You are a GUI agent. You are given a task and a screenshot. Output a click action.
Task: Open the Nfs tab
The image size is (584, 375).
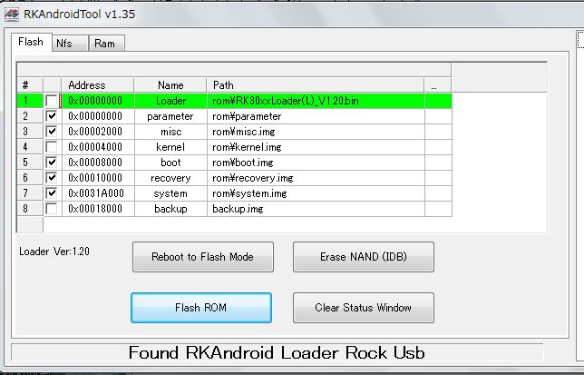click(x=70, y=44)
